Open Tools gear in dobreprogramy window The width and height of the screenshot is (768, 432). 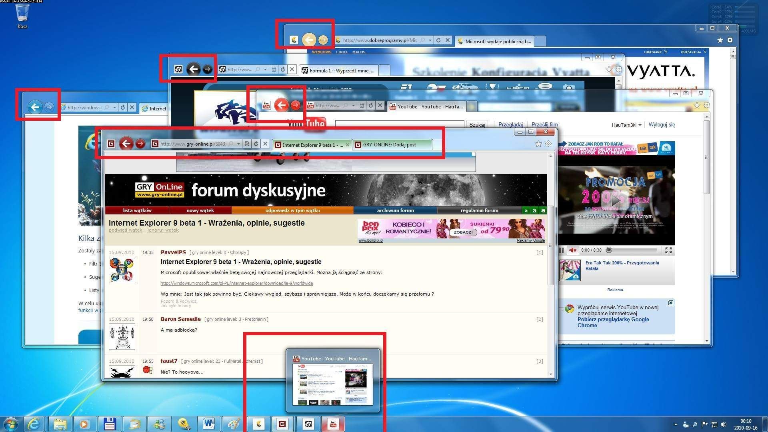pos(730,40)
